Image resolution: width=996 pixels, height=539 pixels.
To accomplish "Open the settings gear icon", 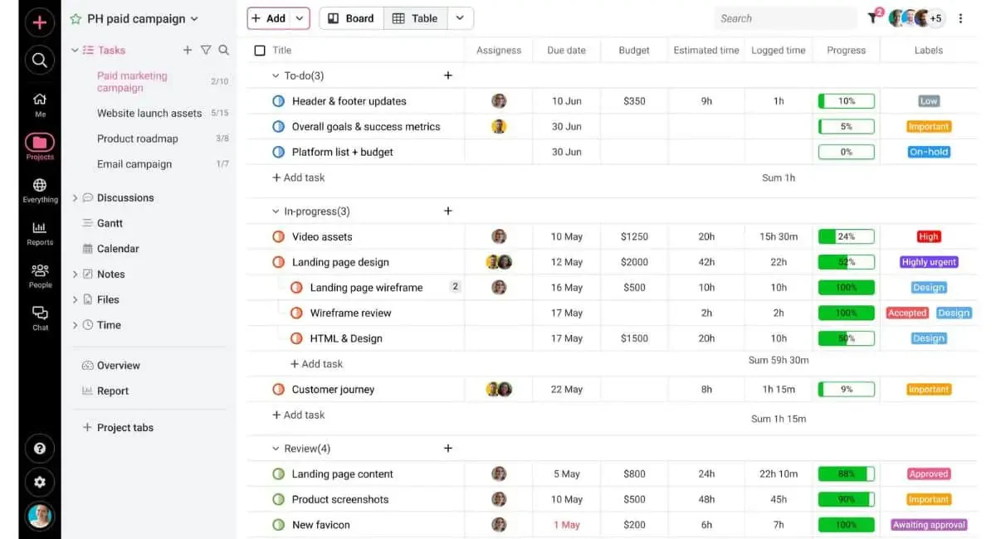I will pyautogui.click(x=39, y=482).
